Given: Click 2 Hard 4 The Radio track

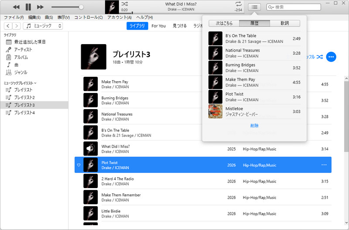Looking at the screenshot, I should coord(203,181).
